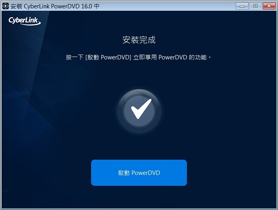Click the PowerDVD app icon in title bar
The image size is (278, 210).
6,6
